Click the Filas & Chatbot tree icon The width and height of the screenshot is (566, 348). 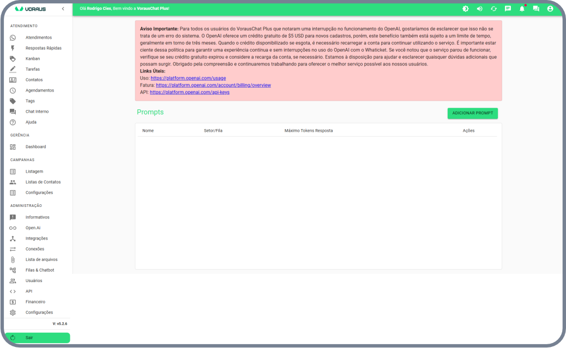pyautogui.click(x=13, y=270)
